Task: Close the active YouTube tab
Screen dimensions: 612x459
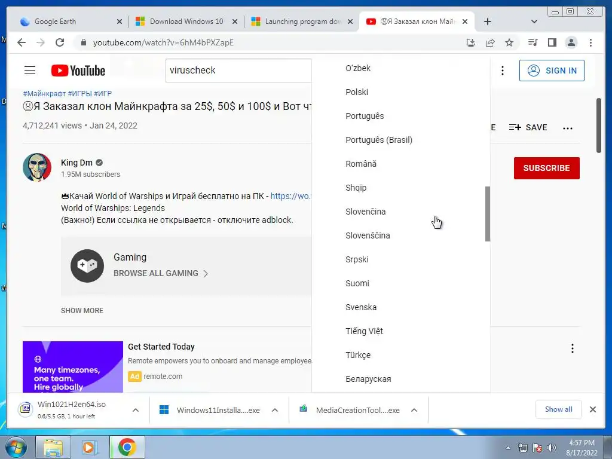Action: click(465, 22)
